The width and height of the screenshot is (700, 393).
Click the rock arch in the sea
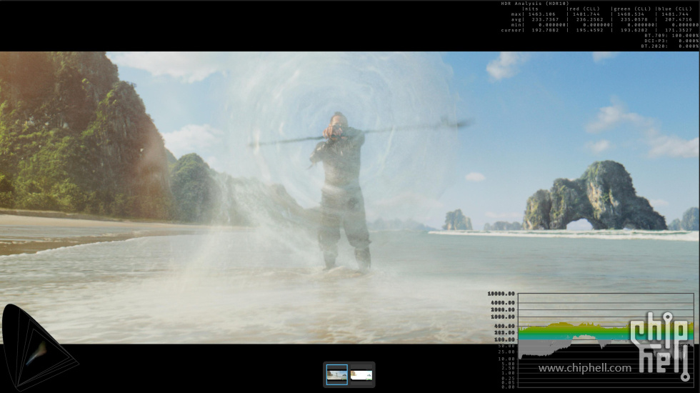pos(591,200)
